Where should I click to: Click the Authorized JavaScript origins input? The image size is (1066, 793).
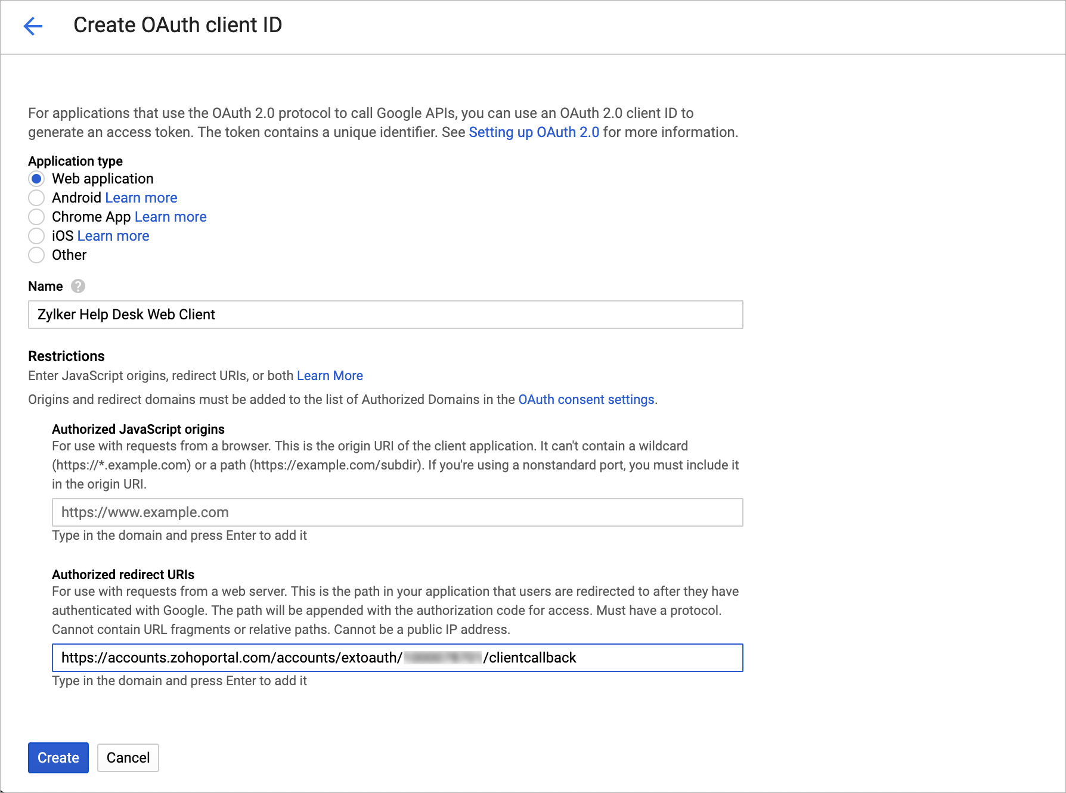tap(397, 512)
